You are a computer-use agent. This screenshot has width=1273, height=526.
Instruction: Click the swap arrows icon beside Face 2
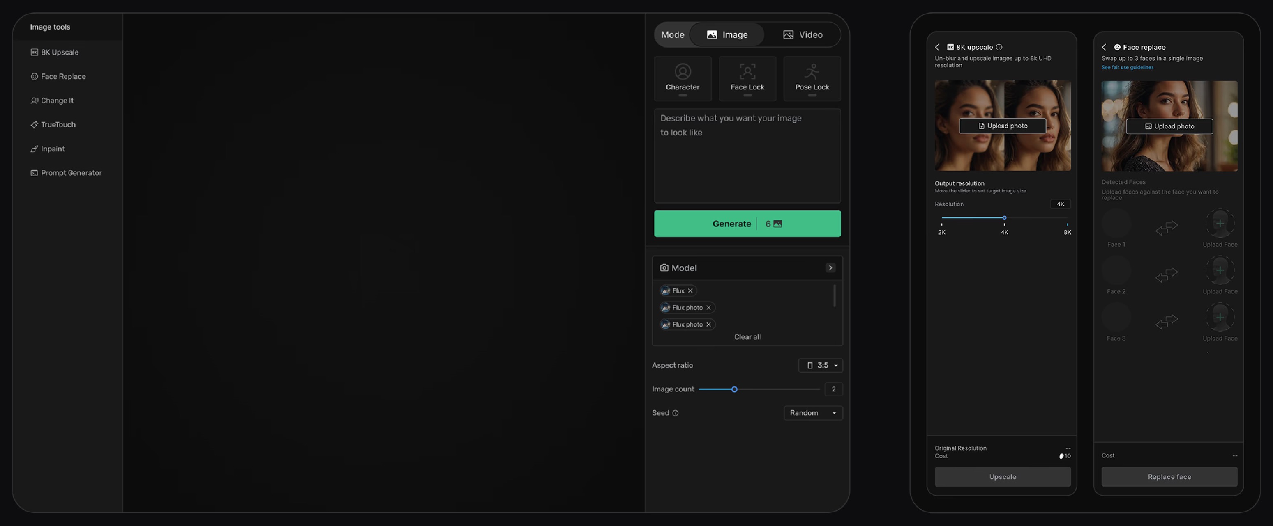pos(1167,275)
